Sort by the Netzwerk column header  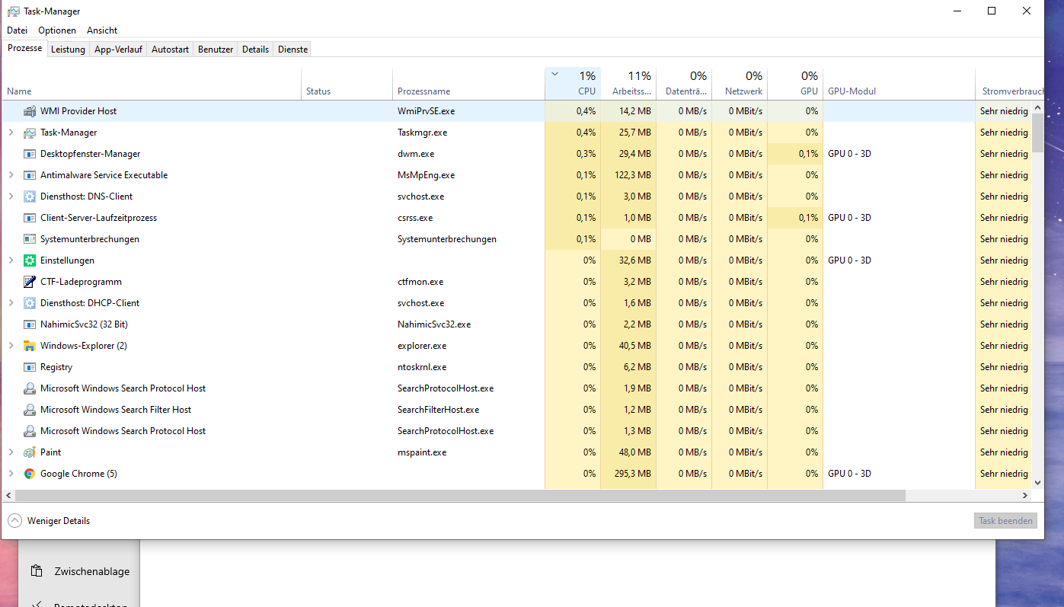point(740,84)
